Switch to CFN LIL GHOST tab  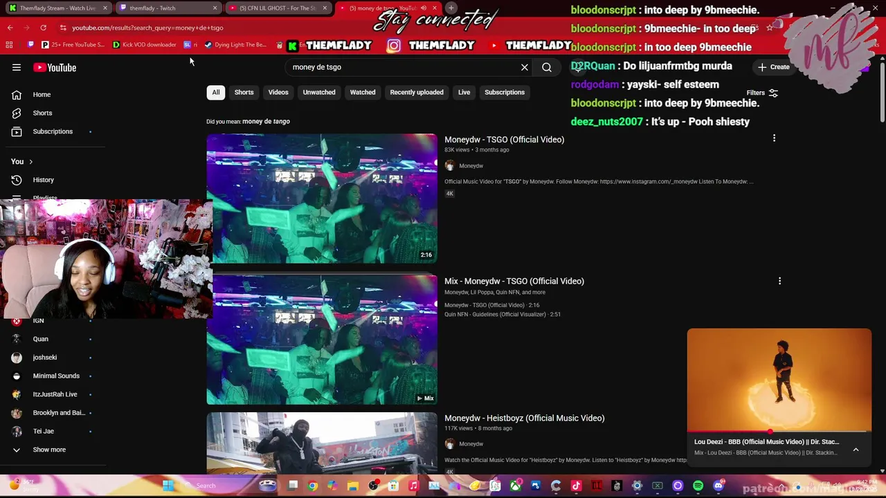click(278, 8)
